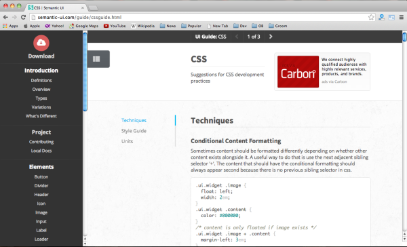Expand the News bookmarks folder
This screenshot has height=247, width=407.
168,26
